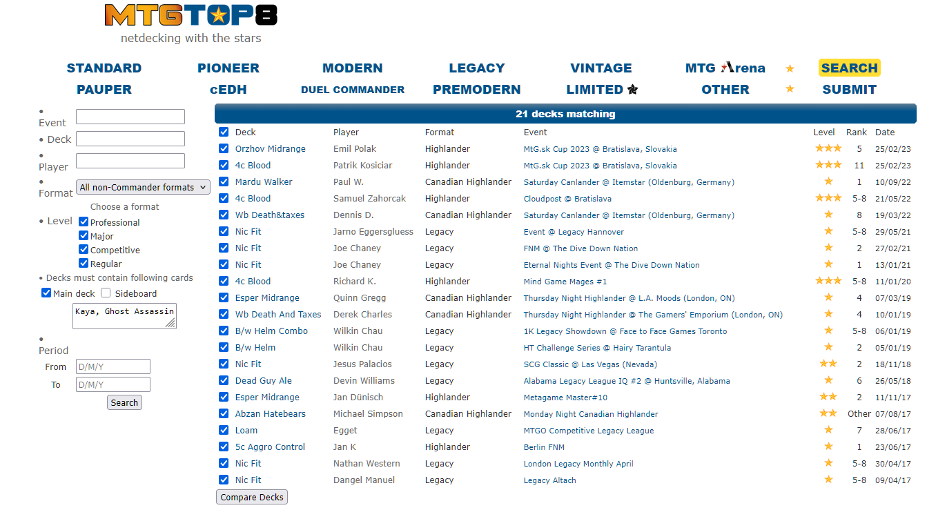The width and height of the screenshot is (927, 510).
Task: Click the level stars in Michael Simpson's row
Action: coord(828,413)
